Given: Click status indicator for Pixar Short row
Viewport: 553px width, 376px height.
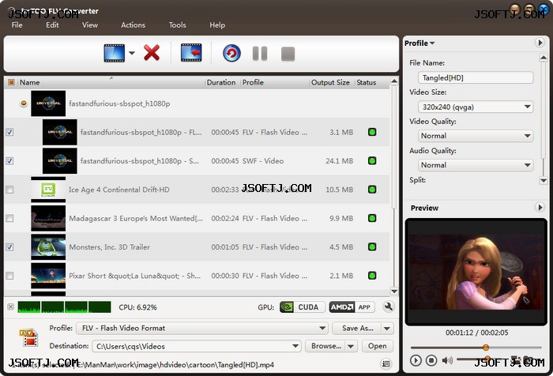Looking at the screenshot, I should [372, 275].
